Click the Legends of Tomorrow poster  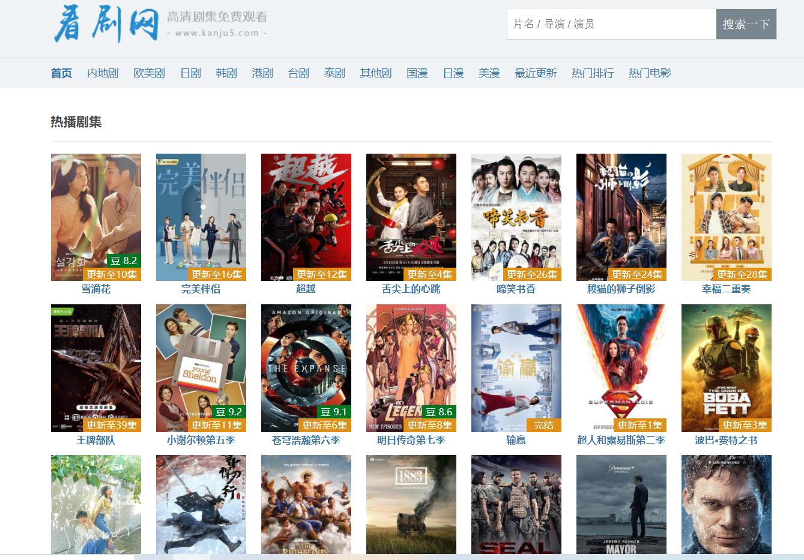tap(411, 368)
